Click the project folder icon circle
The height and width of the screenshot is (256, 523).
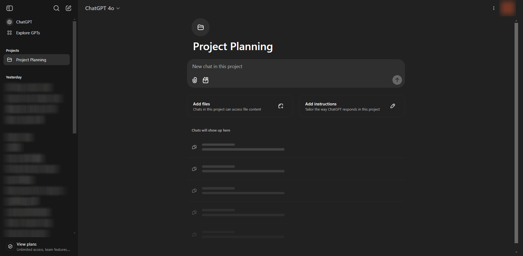coord(201,27)
